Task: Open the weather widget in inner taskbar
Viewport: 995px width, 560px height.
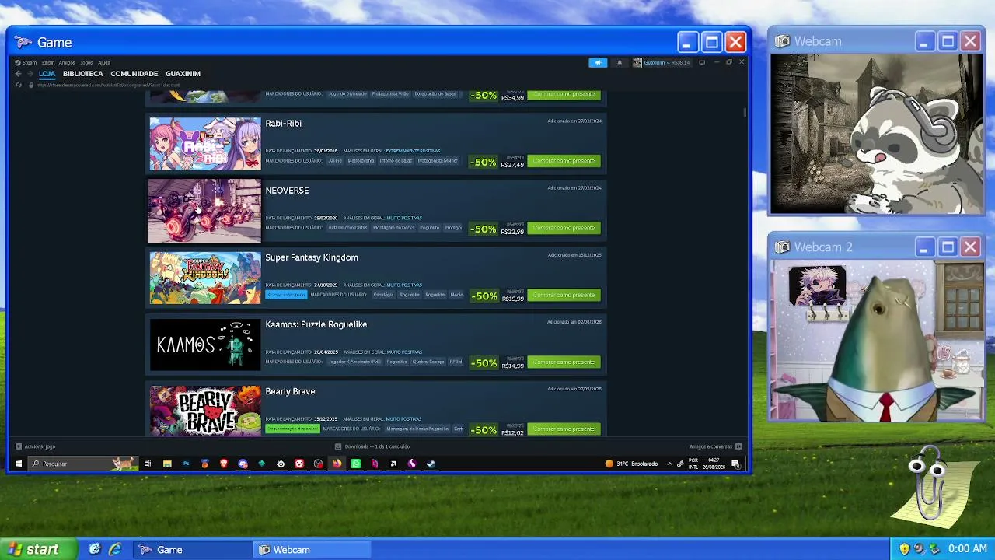Action: coord(631,464)
